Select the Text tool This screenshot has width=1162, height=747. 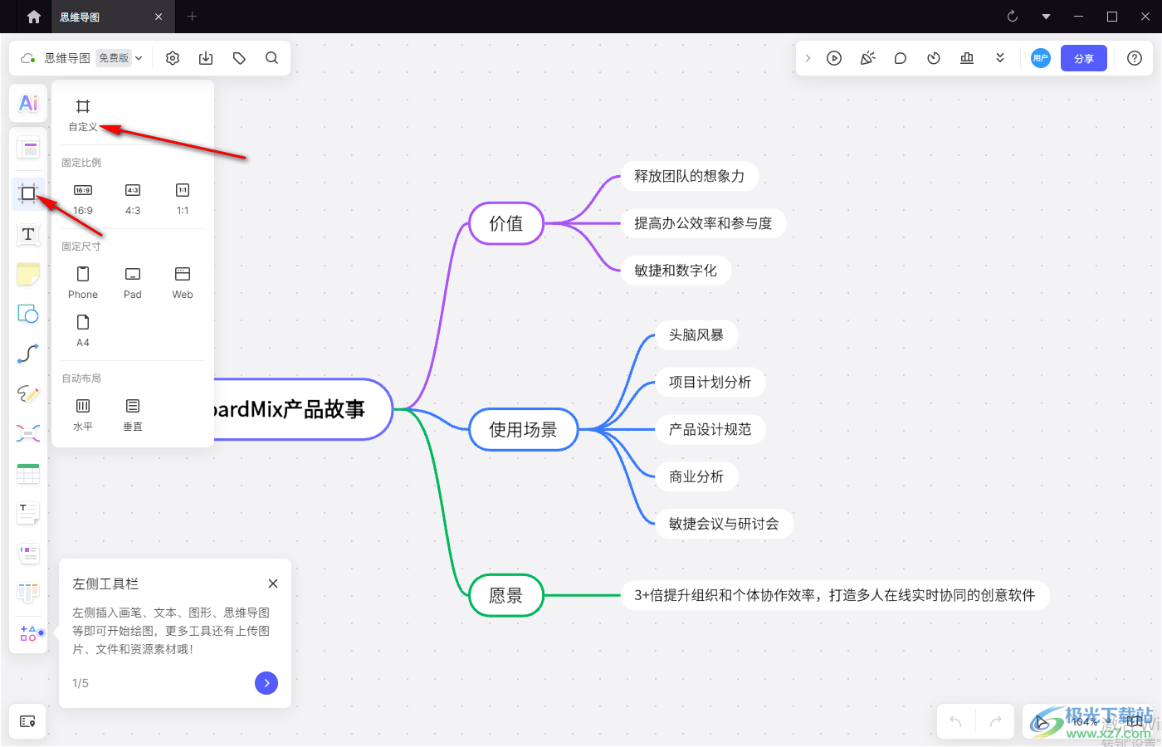28,234
